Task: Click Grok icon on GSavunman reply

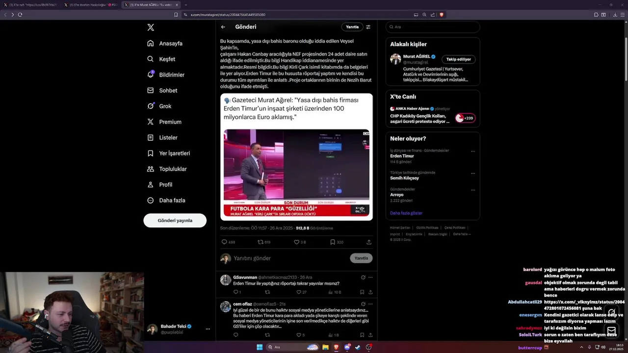Action: pyautogui.click(x=363, y=277)
